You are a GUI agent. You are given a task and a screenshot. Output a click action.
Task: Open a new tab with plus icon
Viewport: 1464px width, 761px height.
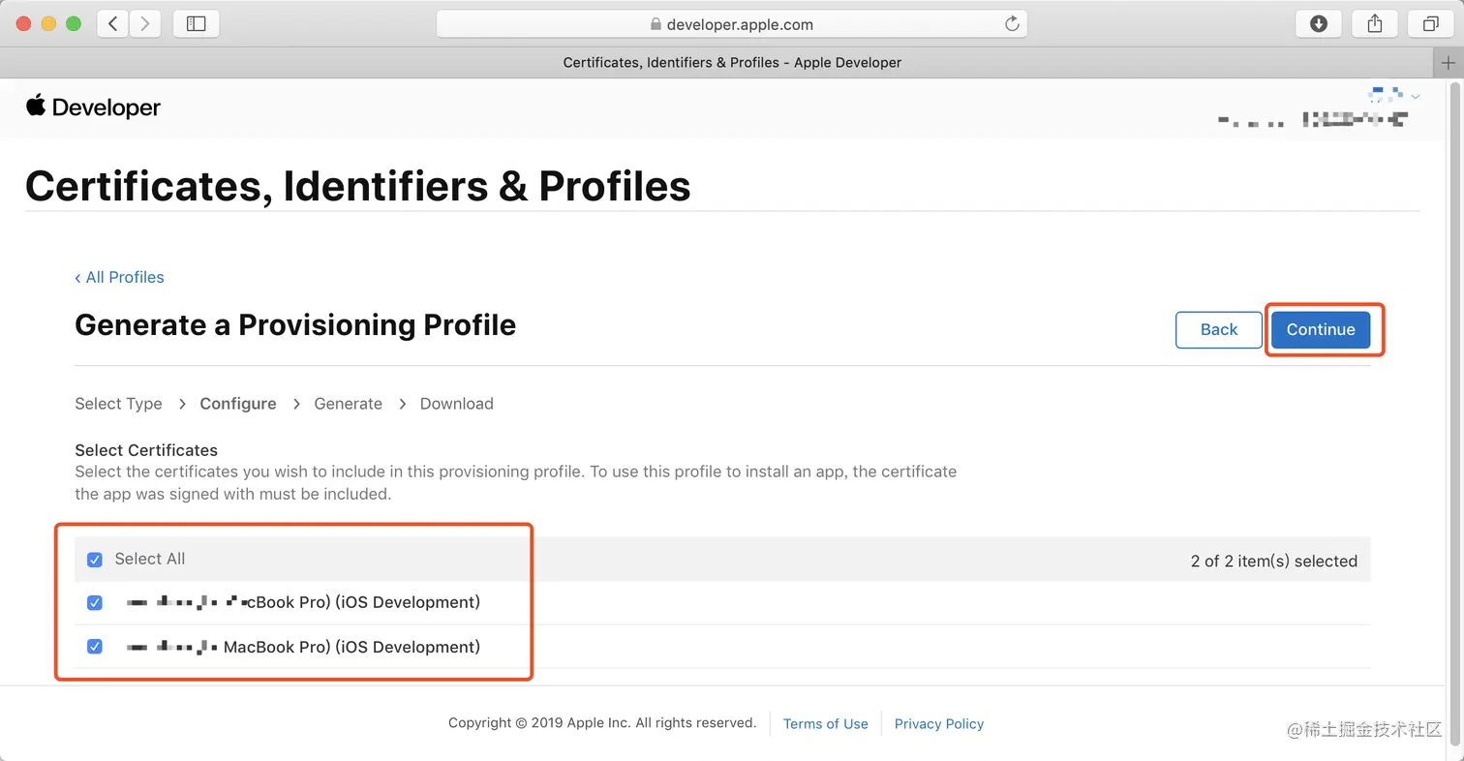(1449, 62)
